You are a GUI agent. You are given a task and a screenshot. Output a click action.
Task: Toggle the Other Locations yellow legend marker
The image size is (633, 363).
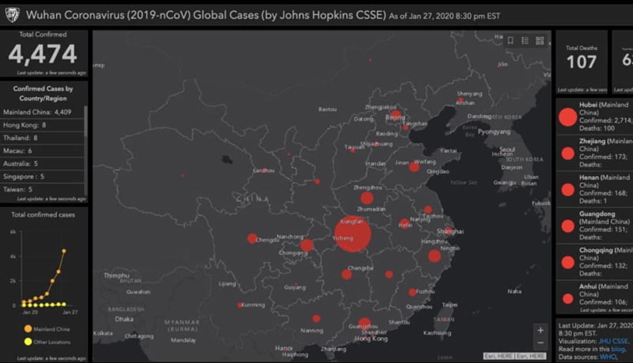tap(28, 341)
